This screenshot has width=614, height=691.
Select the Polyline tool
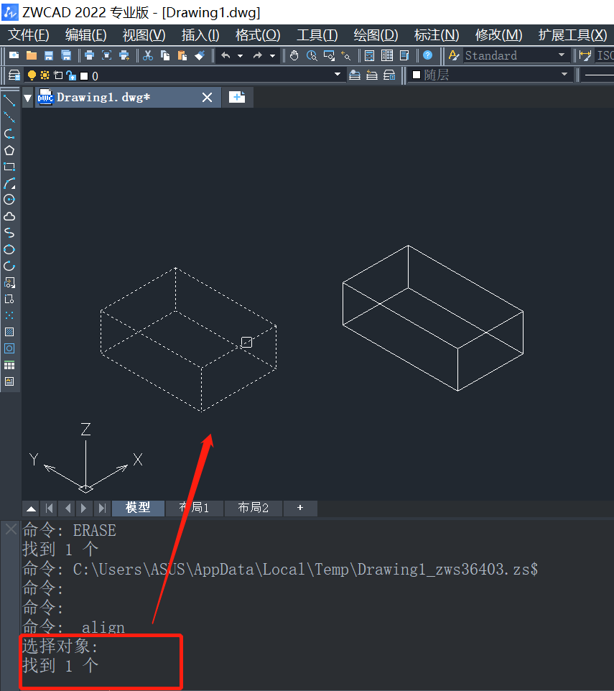(x=9, y=134)
